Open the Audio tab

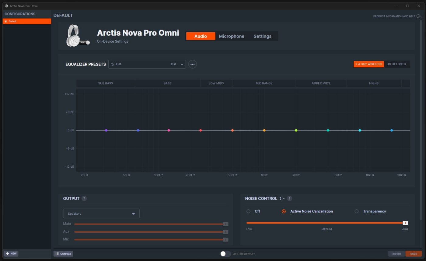coord(201,36)
